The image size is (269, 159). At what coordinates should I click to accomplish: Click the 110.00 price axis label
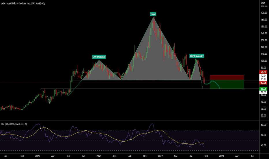coord(264,54)
